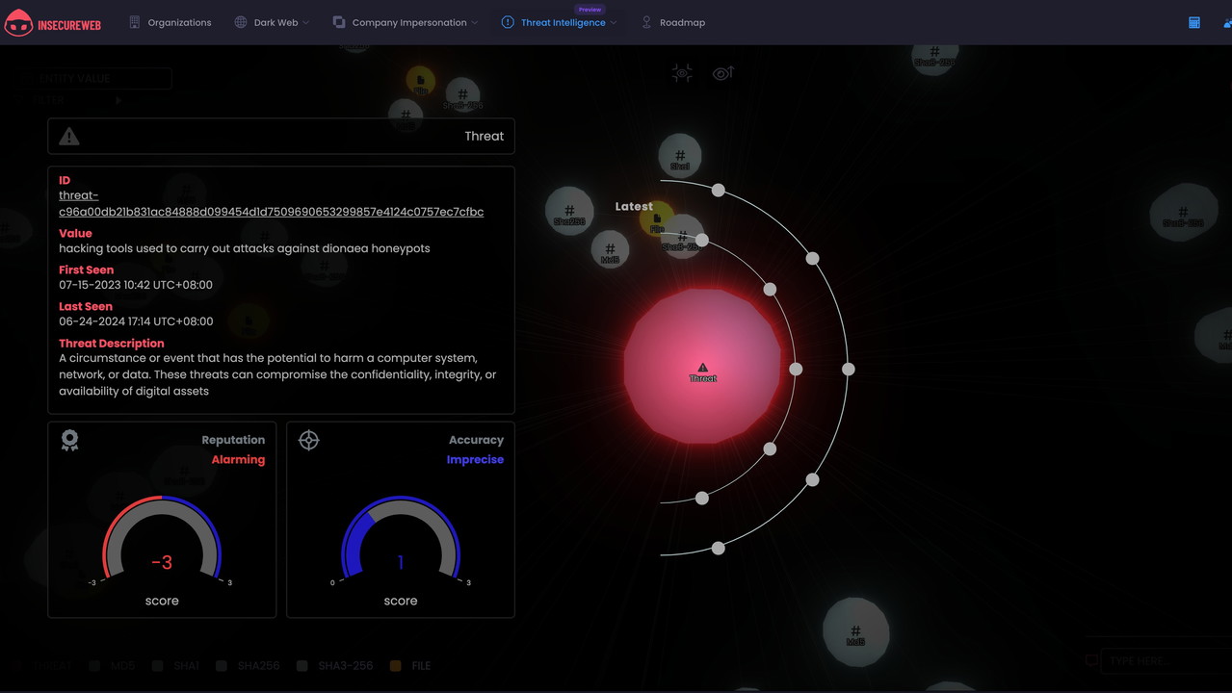Toggle the SHA256 legend checkbox
The width and height of the screenshot is (1232, 693).
(222, 665)
